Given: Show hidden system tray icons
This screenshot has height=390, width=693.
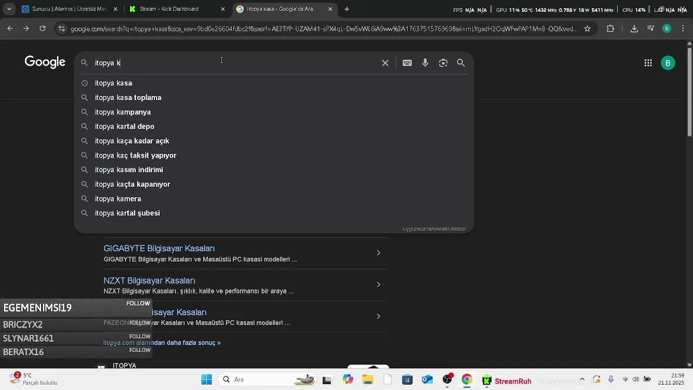Looking at the screenshot, I should [582, 380].
